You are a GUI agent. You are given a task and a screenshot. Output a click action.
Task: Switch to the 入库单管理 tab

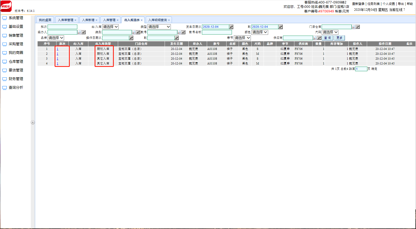click(x=66, y=20)
